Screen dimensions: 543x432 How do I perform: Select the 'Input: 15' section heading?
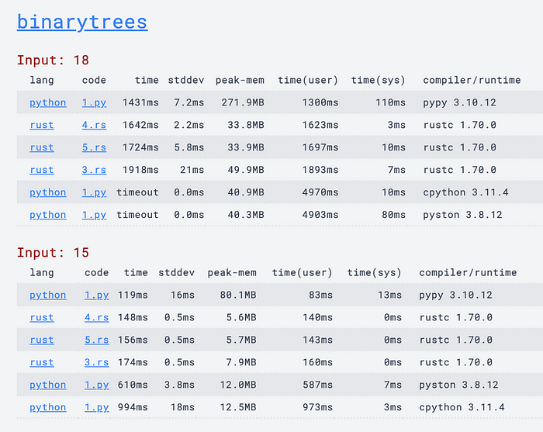point(53,253)
